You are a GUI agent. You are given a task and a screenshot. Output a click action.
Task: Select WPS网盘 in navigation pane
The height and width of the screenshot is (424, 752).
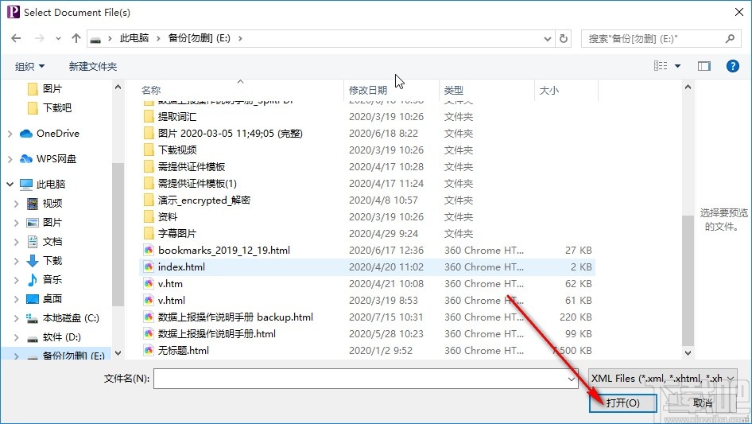[56, 159]
